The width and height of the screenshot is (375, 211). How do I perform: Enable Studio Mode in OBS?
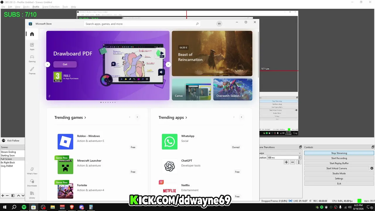[x=339, y=173]
